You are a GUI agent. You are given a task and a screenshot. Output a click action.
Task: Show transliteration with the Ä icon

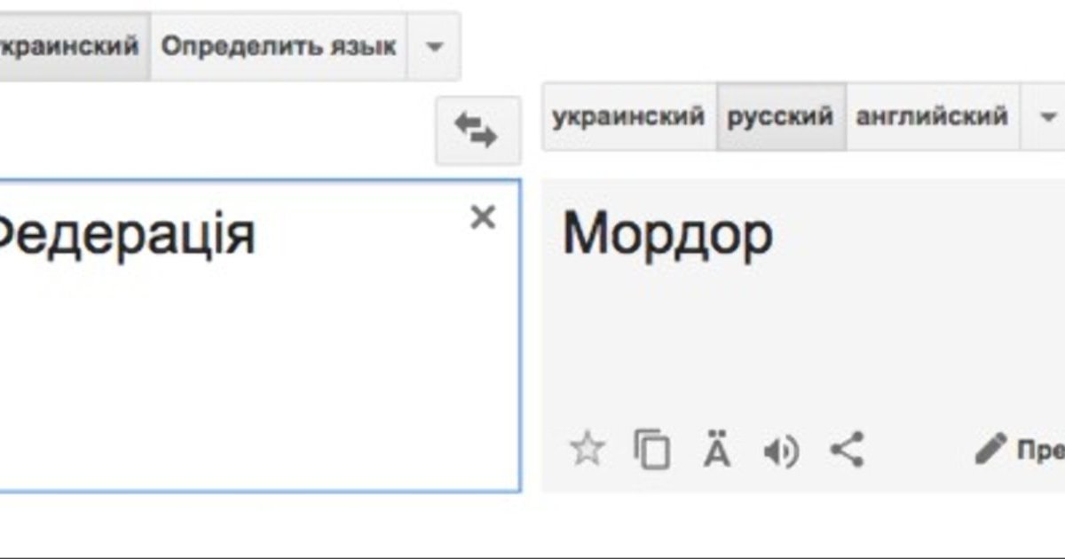[717, 451]
